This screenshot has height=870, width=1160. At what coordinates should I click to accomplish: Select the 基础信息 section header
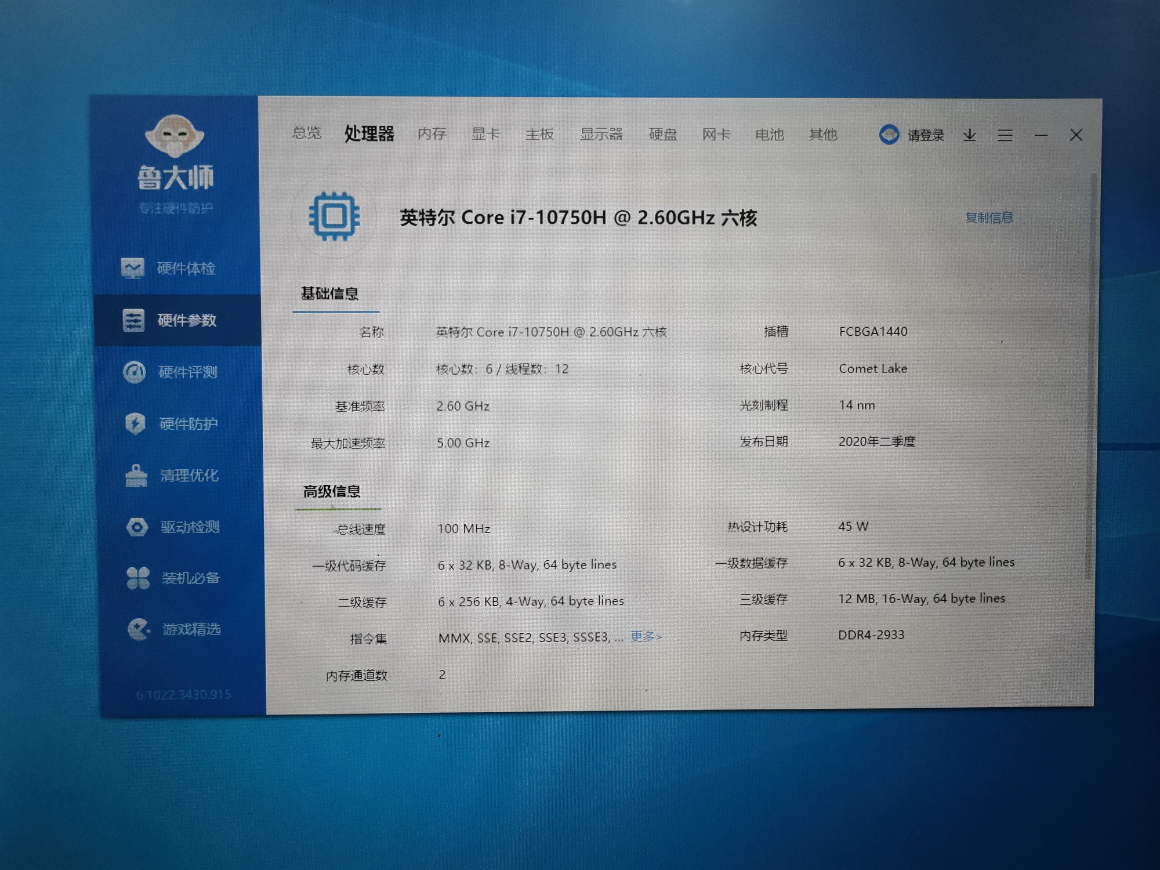tap(329, 293)
